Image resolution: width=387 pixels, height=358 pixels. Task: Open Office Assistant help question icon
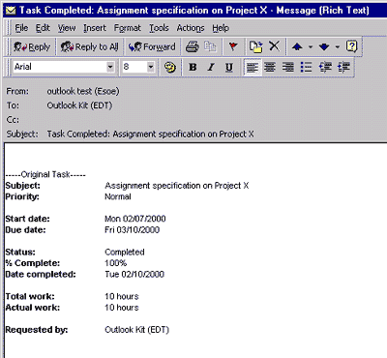pyautogui.click(x=351, y=46)
